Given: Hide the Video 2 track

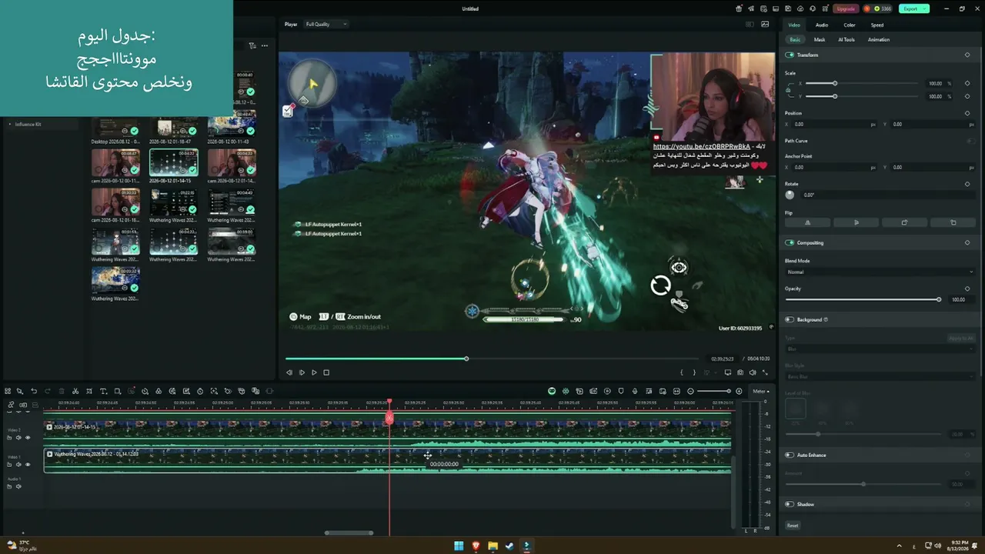Looking at the screenshot, I should [28, 438].
